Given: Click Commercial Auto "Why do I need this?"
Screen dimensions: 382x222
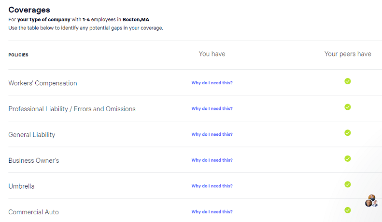Looking at the screenshot, I should 212,212.
